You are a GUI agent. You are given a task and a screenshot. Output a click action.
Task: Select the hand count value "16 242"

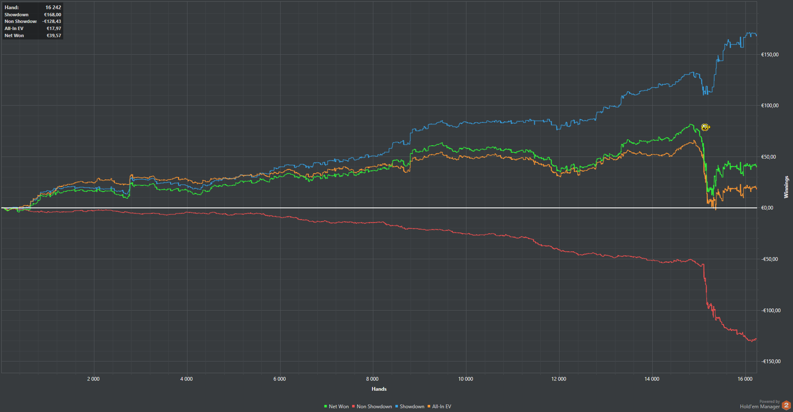(x=53, y=8)
